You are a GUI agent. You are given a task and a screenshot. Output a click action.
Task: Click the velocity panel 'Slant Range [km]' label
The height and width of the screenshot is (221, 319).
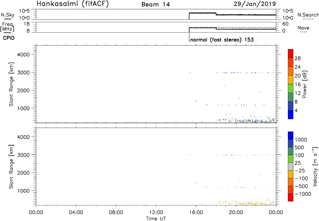tap(11, 167)
